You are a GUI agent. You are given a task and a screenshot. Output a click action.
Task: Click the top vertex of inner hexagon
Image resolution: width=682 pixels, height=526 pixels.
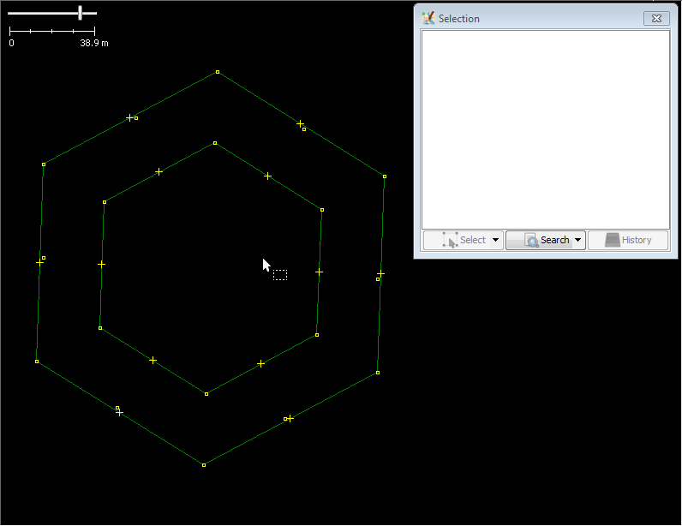(x=215, y=143)
